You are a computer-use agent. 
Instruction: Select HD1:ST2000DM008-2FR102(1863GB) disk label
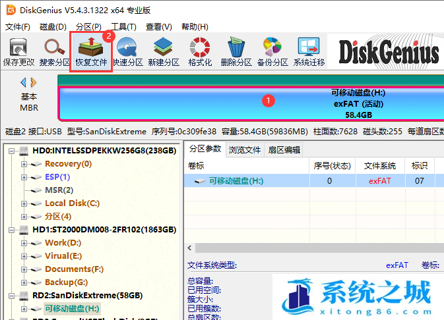pyautogui.click(x=104, y=230)
